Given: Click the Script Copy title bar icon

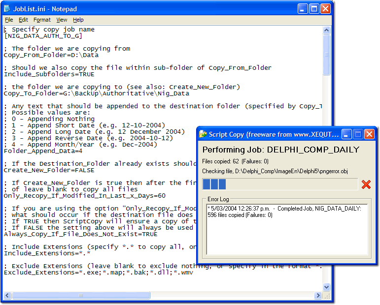Looking at the screenshot, I should pyautogui.click(x=203, y=134).
